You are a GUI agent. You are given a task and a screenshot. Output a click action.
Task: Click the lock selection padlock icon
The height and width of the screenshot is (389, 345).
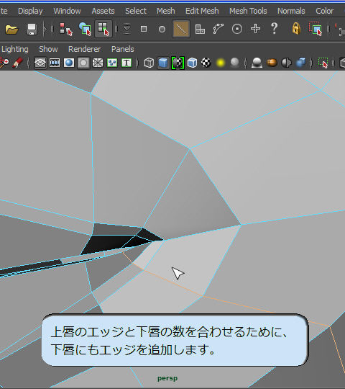click(296, 29)
